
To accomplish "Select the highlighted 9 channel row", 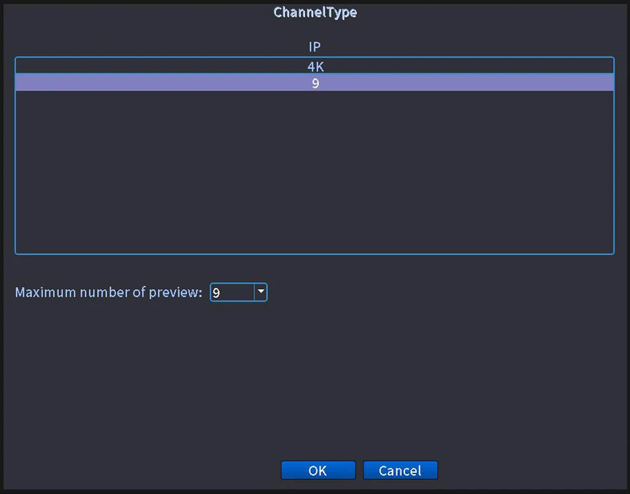I will point(314,82).
